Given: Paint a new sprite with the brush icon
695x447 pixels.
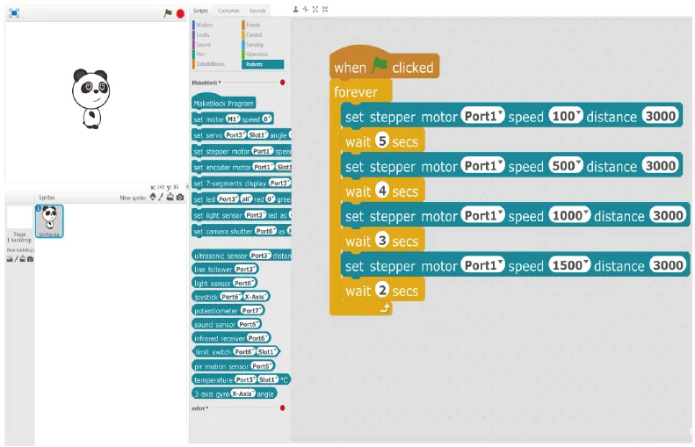Looking at the screenshot, I should [x=161, y=197].
